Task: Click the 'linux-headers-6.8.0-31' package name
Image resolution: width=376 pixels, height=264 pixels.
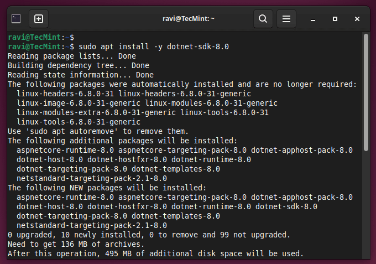Action: coord(65,94)
